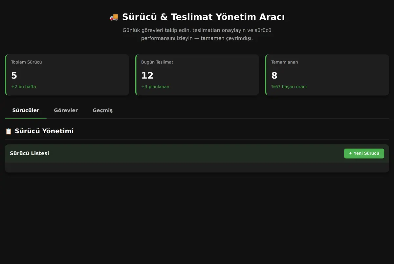The height and width of the screenshot is (264, 394).
Task: Open the Sürücüler tab
Action: click(26, 110)
